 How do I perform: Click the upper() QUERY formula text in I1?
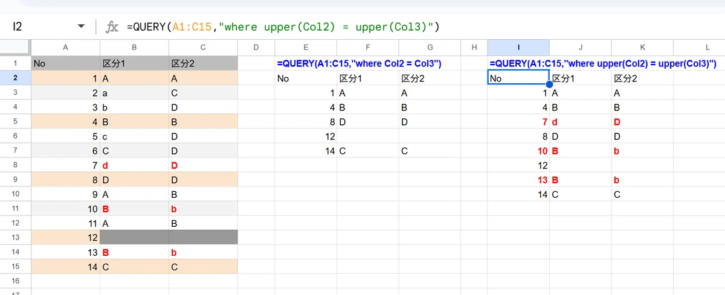point(603,63)
